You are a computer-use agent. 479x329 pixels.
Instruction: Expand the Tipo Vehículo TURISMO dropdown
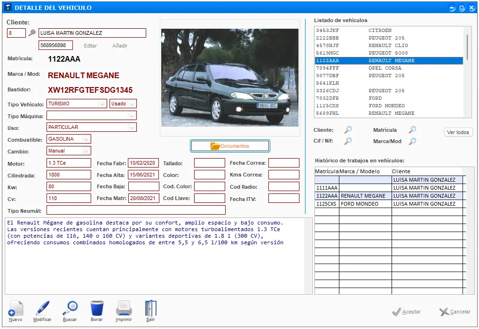point(102,104)
